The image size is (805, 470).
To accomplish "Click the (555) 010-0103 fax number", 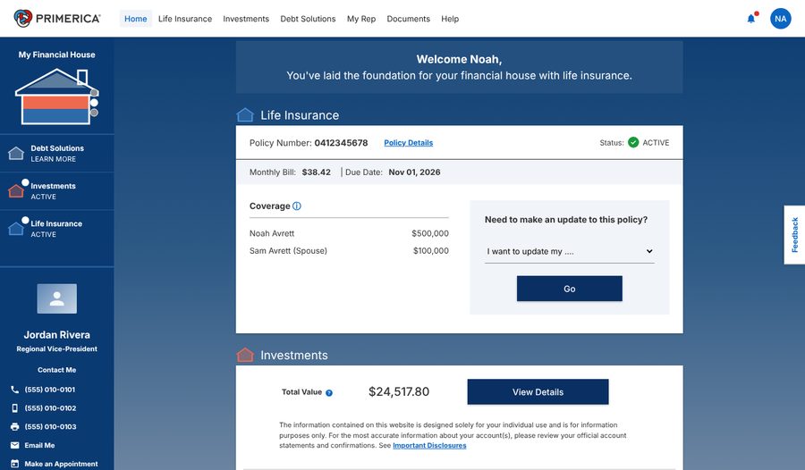I will (50, 426).
